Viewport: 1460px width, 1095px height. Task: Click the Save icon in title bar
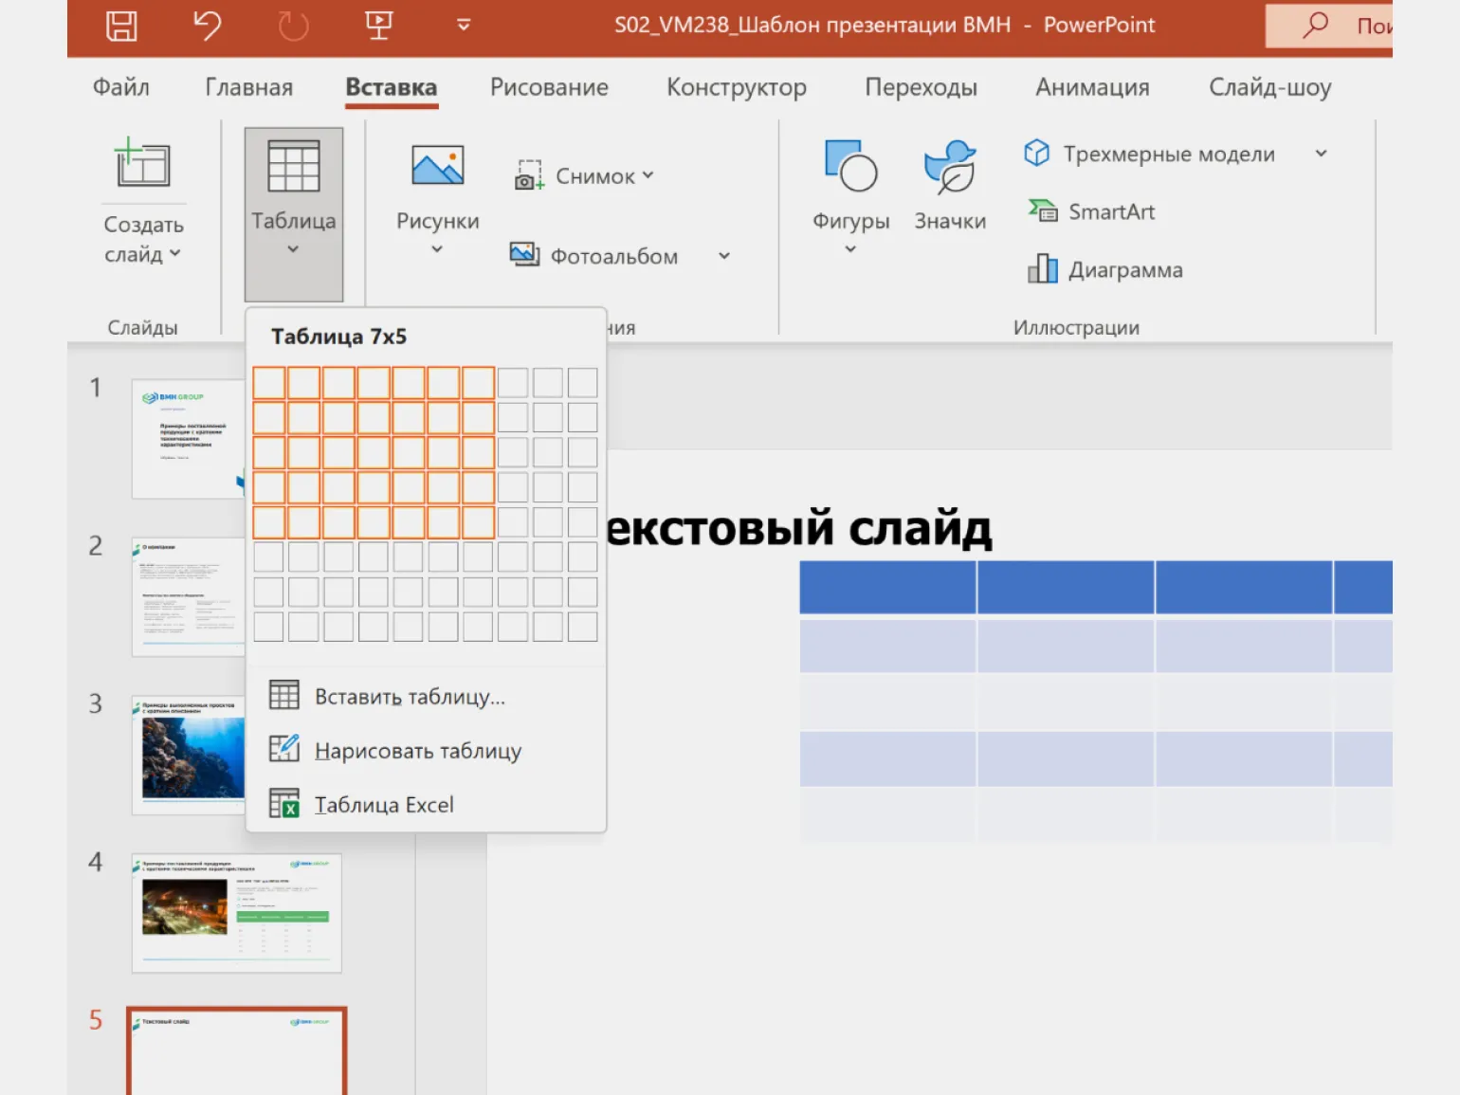pos(121,26)
